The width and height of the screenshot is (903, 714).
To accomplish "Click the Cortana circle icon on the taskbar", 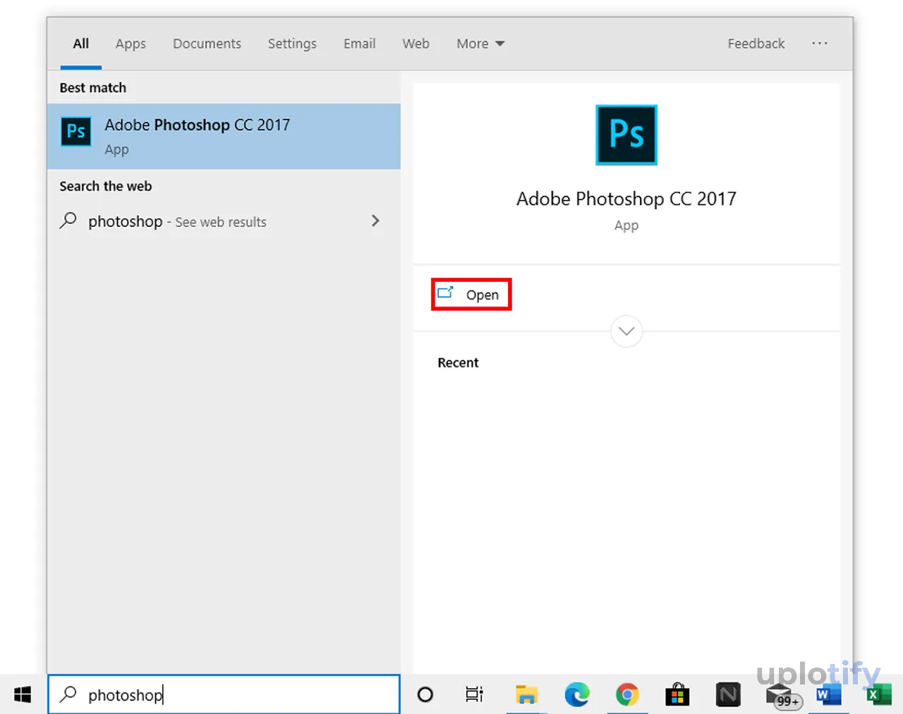I will (x=425, y=695).
